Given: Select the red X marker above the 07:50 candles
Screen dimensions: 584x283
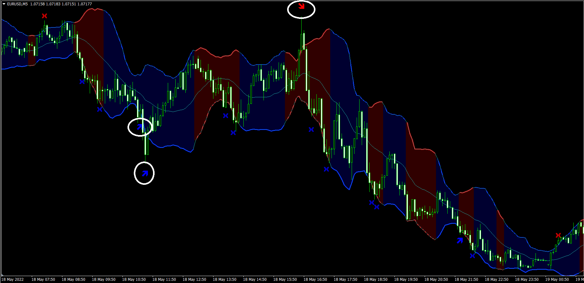Looking at the screenshot, I should 45,16.
